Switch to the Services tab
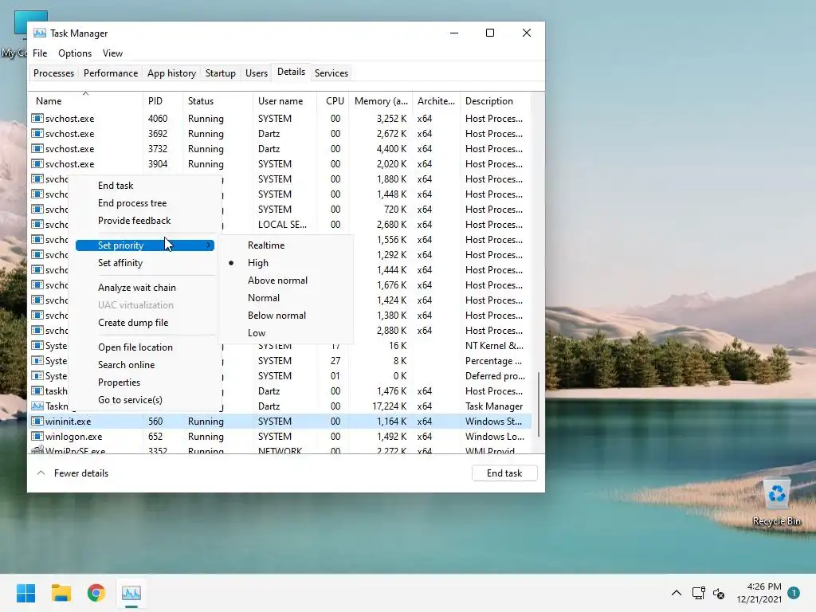The image size is (816, 612). tap(331, 73)
